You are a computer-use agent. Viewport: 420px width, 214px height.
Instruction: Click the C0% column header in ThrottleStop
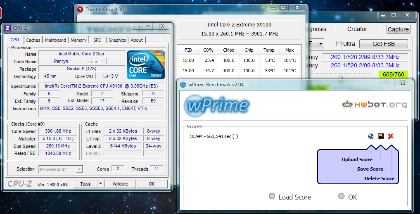coord(209,50)
